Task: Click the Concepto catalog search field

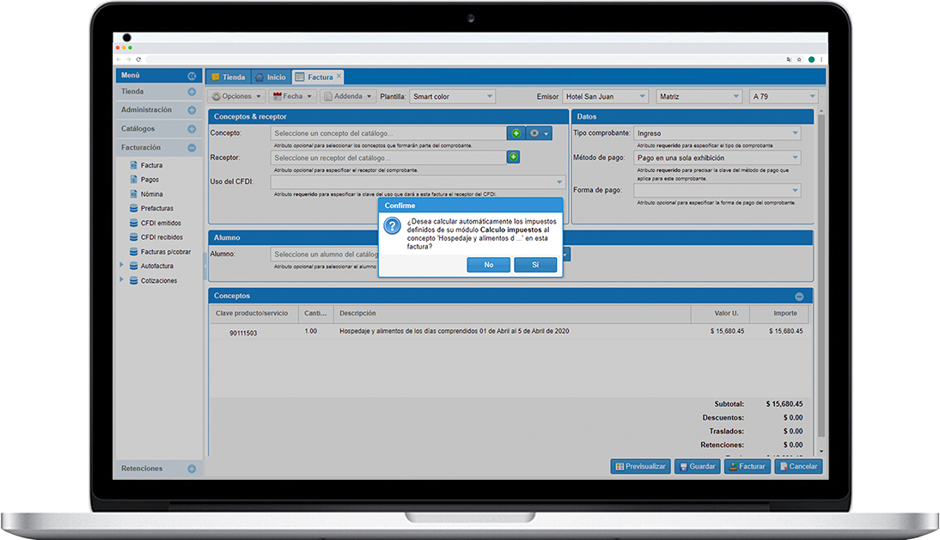Action: 388,133
